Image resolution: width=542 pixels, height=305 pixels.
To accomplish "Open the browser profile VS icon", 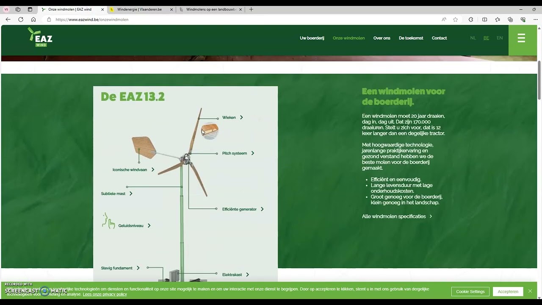I will tap(6, 9).
